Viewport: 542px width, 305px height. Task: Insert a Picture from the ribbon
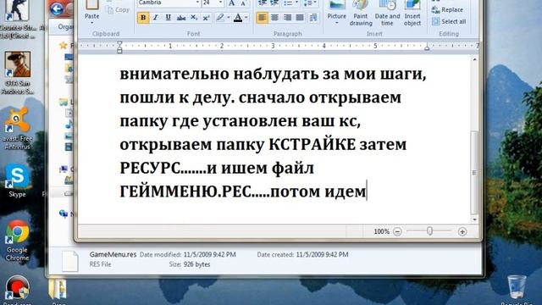point(337,11)
